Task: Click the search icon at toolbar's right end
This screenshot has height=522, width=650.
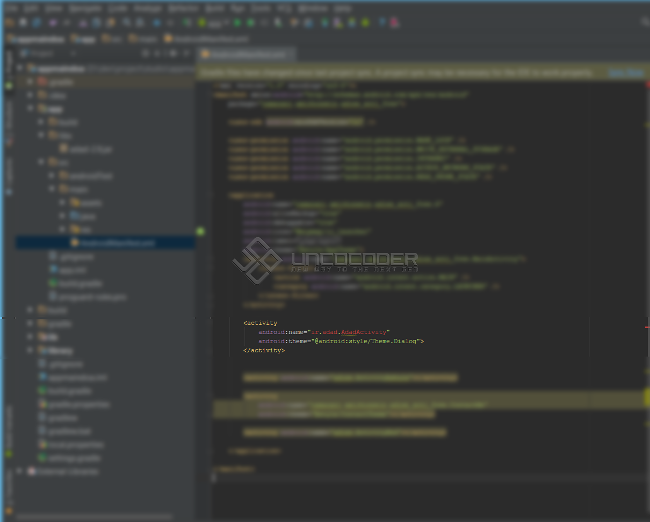Action: (645, 23)
